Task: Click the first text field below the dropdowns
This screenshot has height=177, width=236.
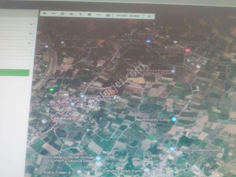Action: coord(16,53)
